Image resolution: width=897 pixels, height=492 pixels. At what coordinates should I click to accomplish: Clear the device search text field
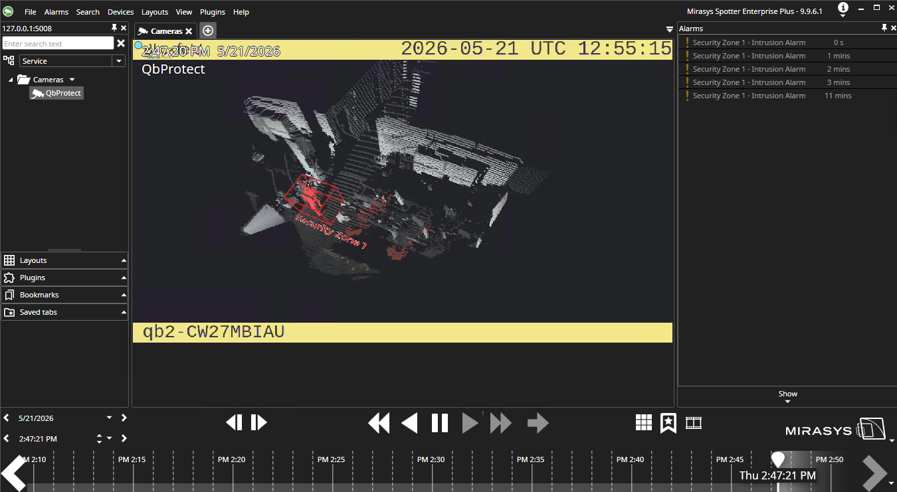pyautogui.click(x=121, y=43)
